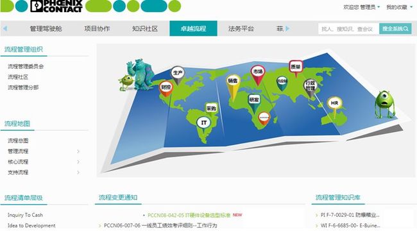This screenshot has height=231, width=417.
Task: Open Idea to Development process
Action: [31, 226]
